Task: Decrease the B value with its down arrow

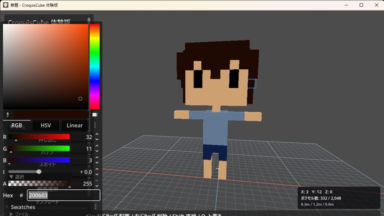Action: pos(97,162)
